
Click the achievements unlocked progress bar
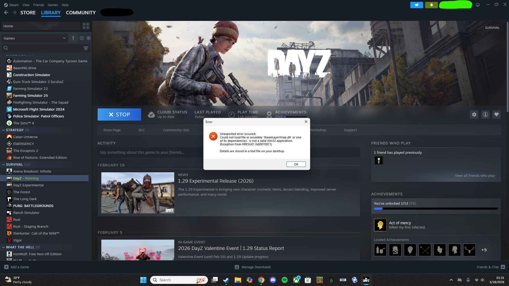coord(436,209)
